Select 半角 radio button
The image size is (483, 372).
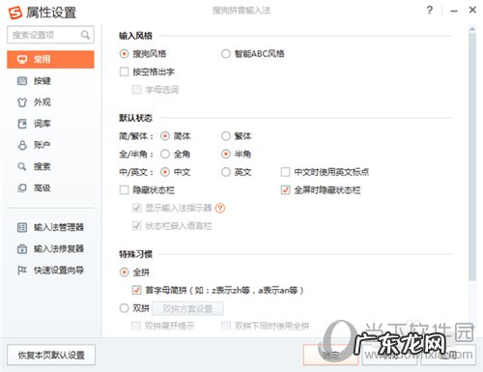(226, 155)
